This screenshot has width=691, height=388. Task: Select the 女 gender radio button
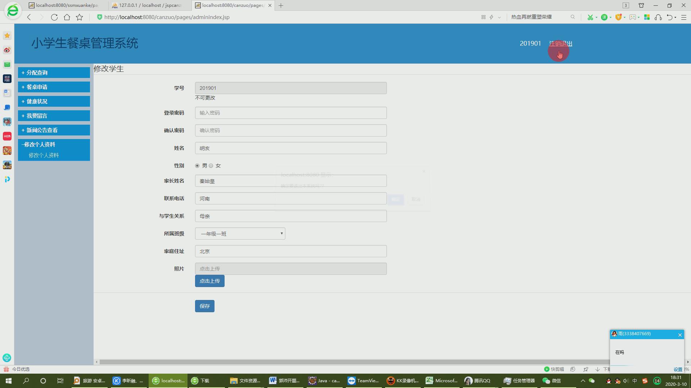[x=211, y=166]
